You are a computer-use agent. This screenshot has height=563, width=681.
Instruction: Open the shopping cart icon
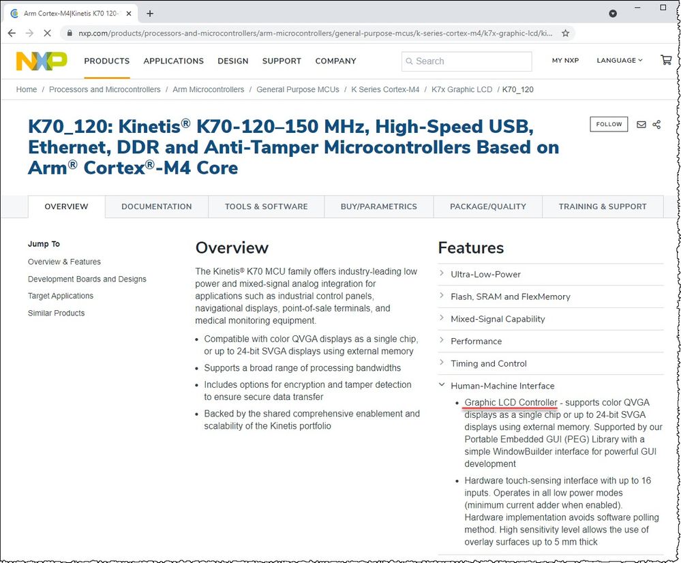(x=666, y=60)
